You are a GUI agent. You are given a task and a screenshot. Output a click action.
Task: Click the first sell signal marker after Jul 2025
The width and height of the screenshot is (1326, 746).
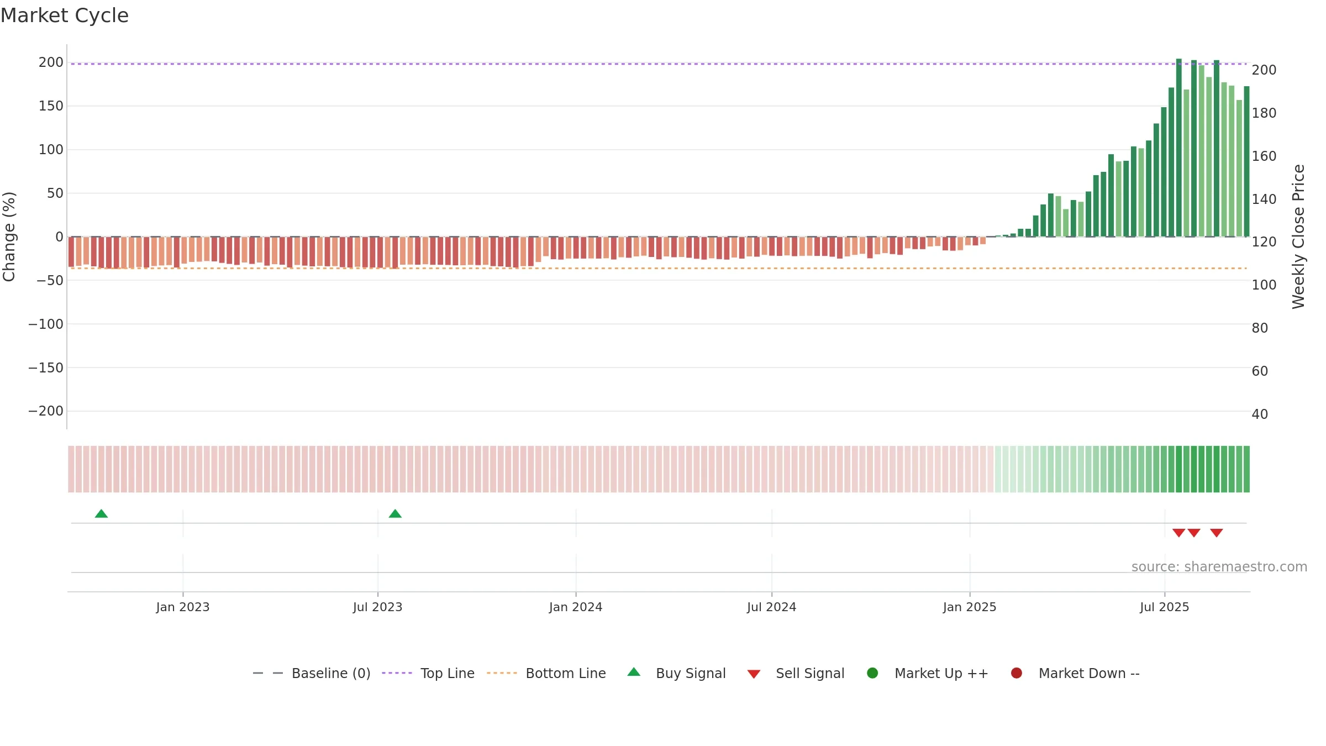[x=1178, y=533]
